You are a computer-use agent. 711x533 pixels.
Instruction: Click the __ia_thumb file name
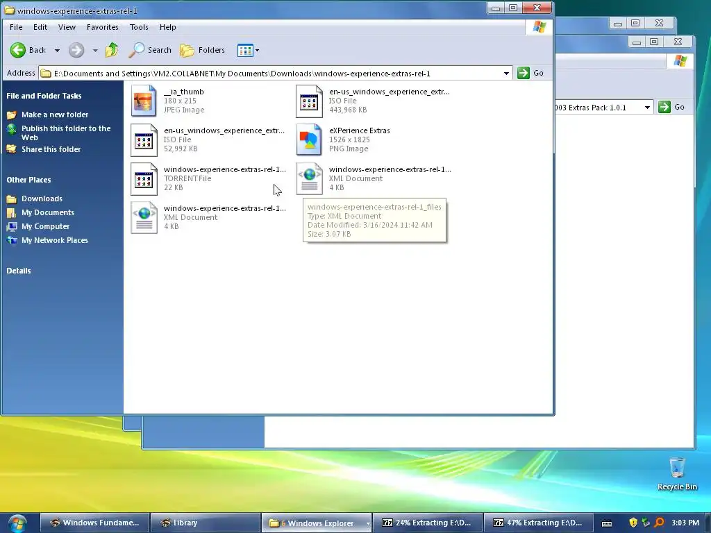[183, 92]
